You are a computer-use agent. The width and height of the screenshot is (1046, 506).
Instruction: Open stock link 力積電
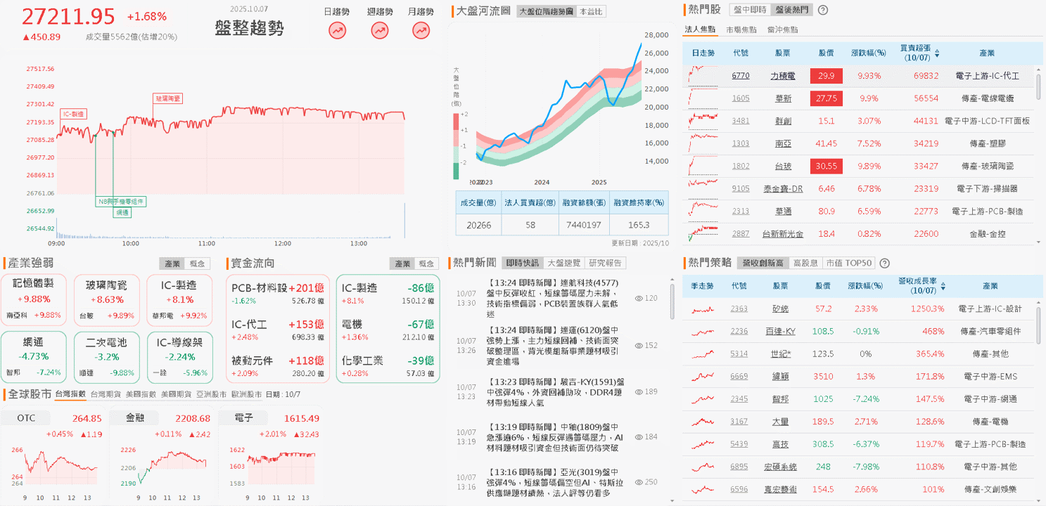(782, 76)
